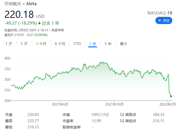This screenshot has height=132, width=177.
Task: Open the 免责声明 disclaimer link
Action: 57,30
